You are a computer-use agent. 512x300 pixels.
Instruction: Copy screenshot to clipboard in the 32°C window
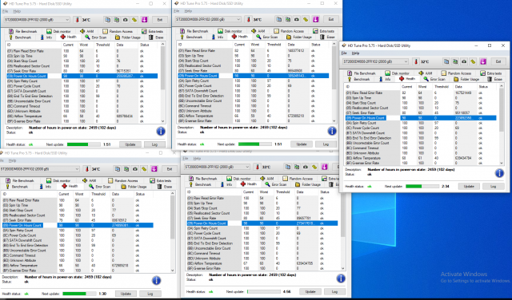click(x=455, y=61)
